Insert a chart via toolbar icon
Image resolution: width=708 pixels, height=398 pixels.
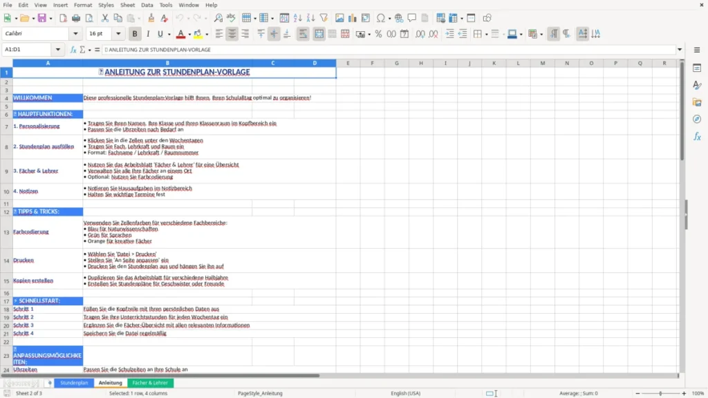pos(352,18)
